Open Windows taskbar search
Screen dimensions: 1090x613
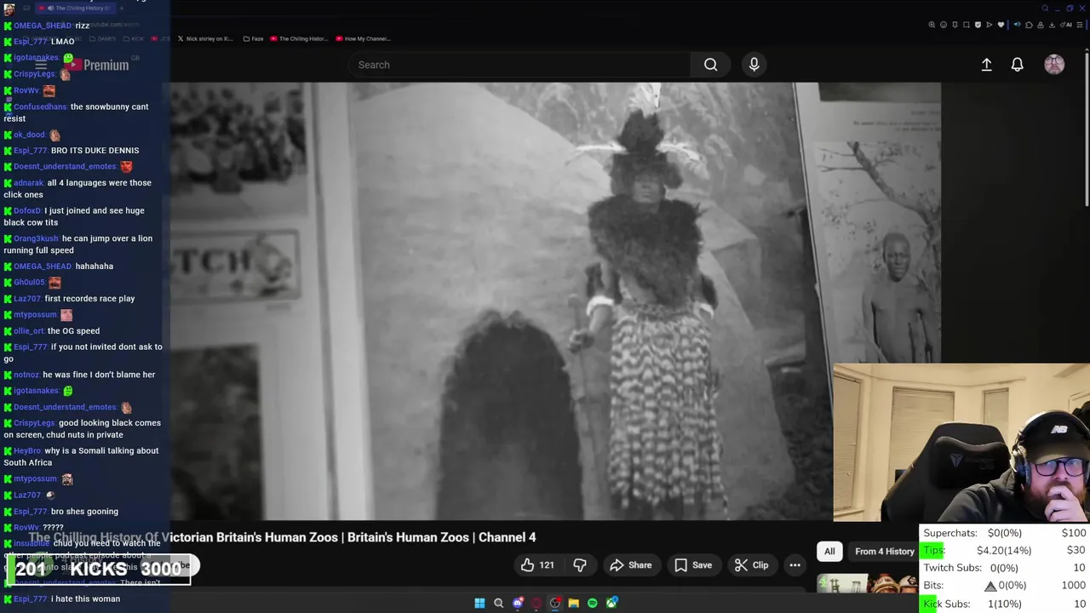click(499, 603)
